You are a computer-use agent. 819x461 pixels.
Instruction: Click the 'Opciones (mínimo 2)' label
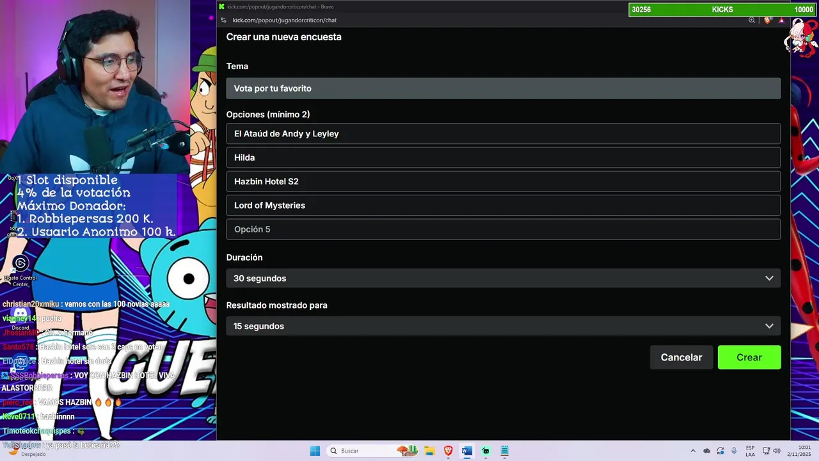tap(267, 114)
